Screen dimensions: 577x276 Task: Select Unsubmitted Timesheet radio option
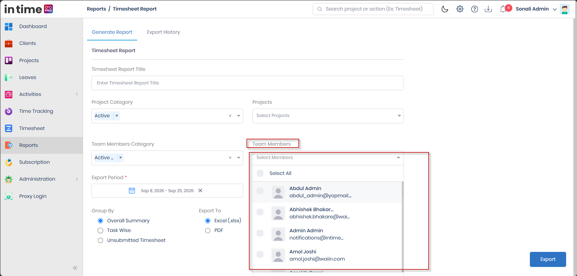click(x=101, y=240)
